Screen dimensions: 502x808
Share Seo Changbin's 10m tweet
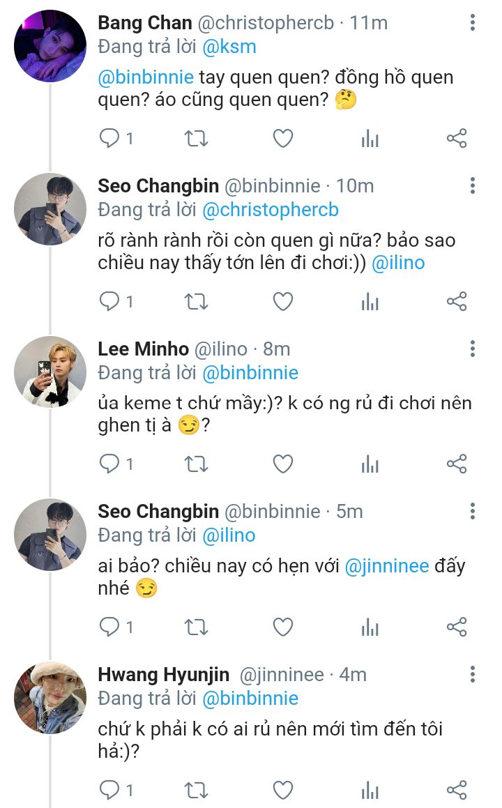tap(457, 301)
